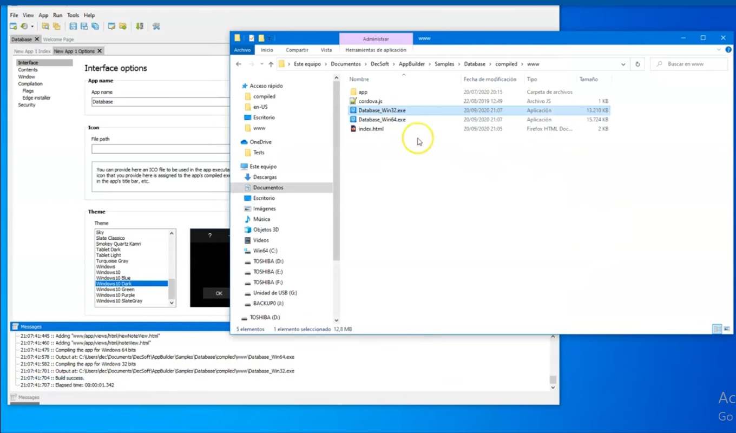
Task: Open the App menu
Action: tap(43, 15)
